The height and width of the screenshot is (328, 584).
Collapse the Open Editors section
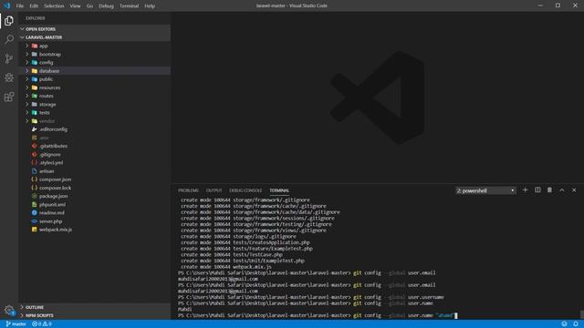pyautogui.click(x=95, y=29)
